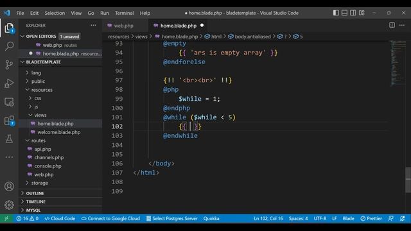Show errors and warnings count in status bar
The height and width of the screenshot is (231, 411).
tap(27, 218)
